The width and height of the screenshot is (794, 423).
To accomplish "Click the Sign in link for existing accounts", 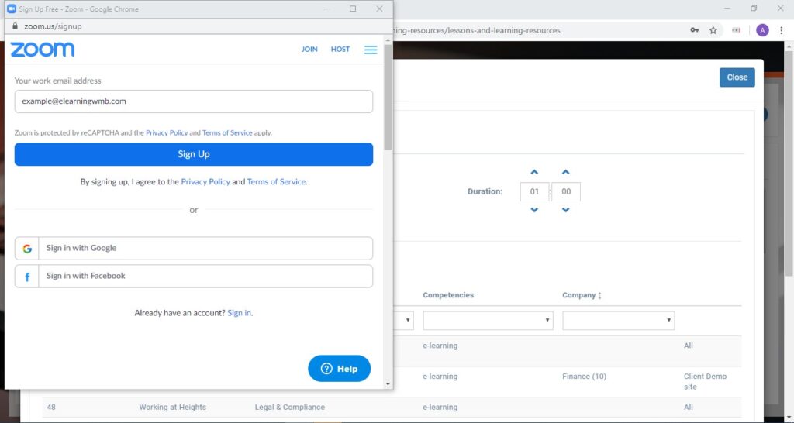I will [x=239, y=313].
